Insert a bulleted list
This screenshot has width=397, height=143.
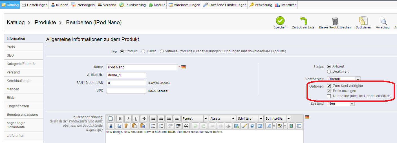(153, 126)
